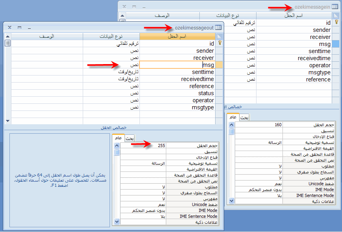Click the operator field name in ozekimessagein
The width and height of the screenshot is (342, 232).
pyautogui.click(x=320, y=65)
